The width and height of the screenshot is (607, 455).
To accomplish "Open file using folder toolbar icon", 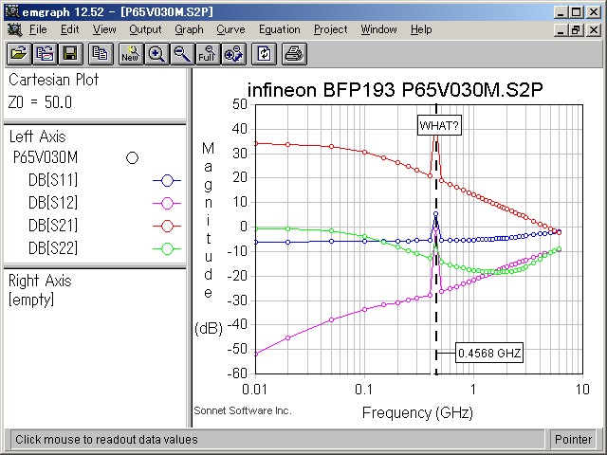I will pos(19,53).
